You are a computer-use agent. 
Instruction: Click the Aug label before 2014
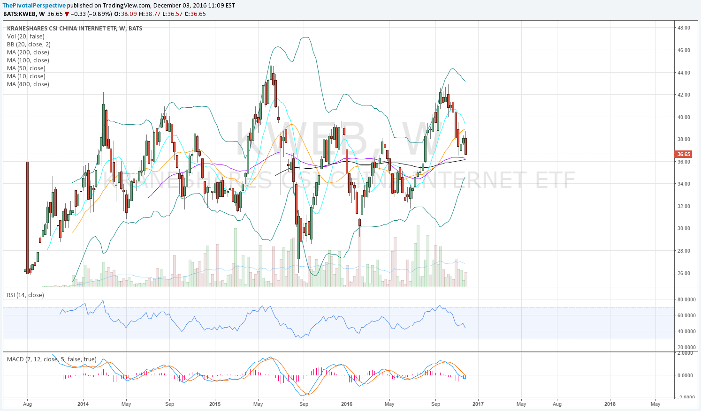point(27,404)
